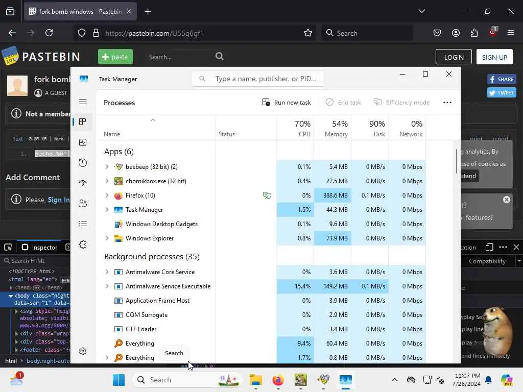This screenshot has height=392, width=523.
Task: Select Application Frame Host row
Action: coord(261,301)
